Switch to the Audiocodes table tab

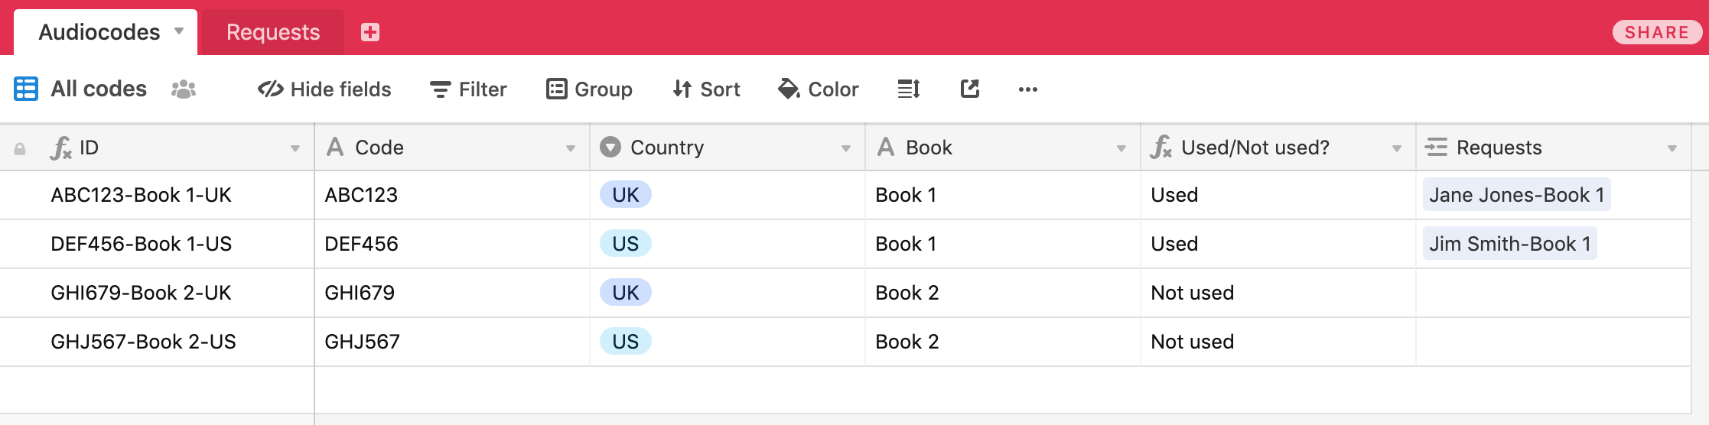106,32
